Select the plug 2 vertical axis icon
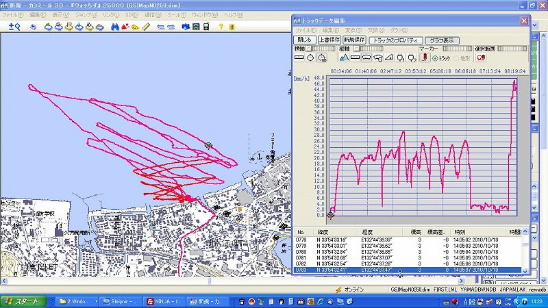548x308 pixels. 412,57
